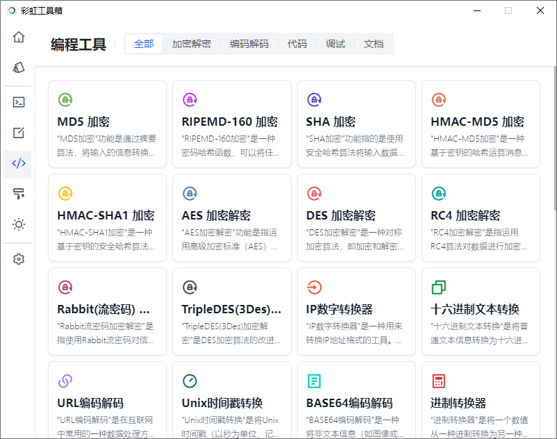Viewport: 557px width, 439px height.
Task: Click the dark lock icon for TripleDES
Action: 190,288
